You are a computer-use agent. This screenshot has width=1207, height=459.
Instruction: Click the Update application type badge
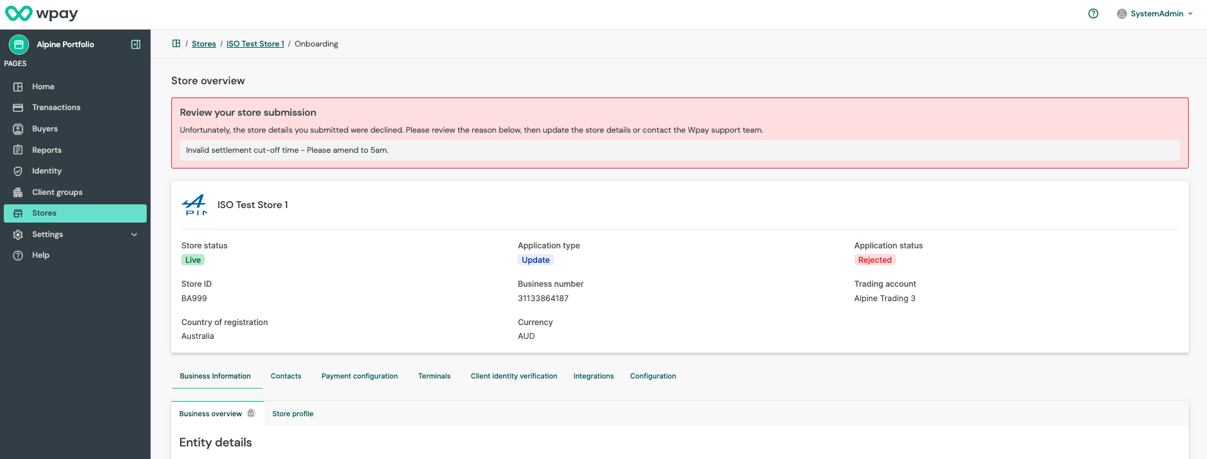click(x=536, y=260)
